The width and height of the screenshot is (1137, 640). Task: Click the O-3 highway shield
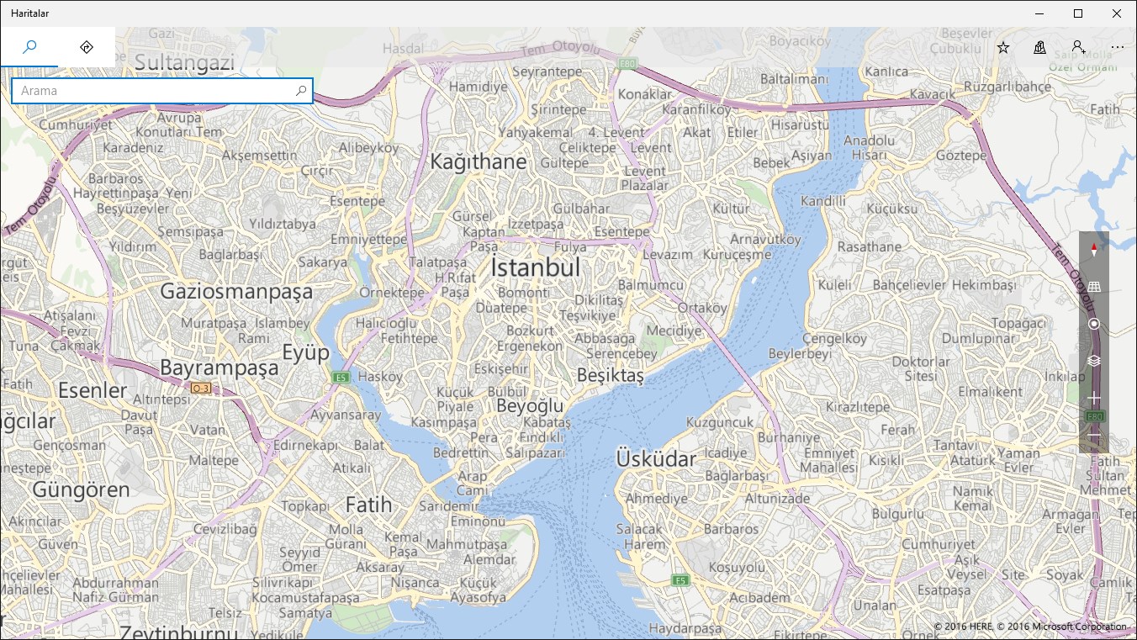200,388
